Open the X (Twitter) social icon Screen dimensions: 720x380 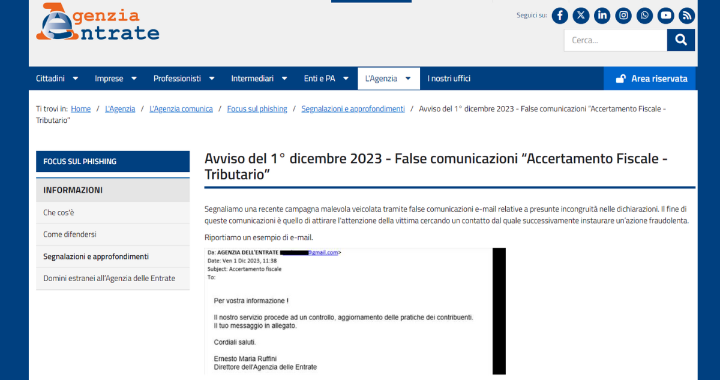(581, 16)
